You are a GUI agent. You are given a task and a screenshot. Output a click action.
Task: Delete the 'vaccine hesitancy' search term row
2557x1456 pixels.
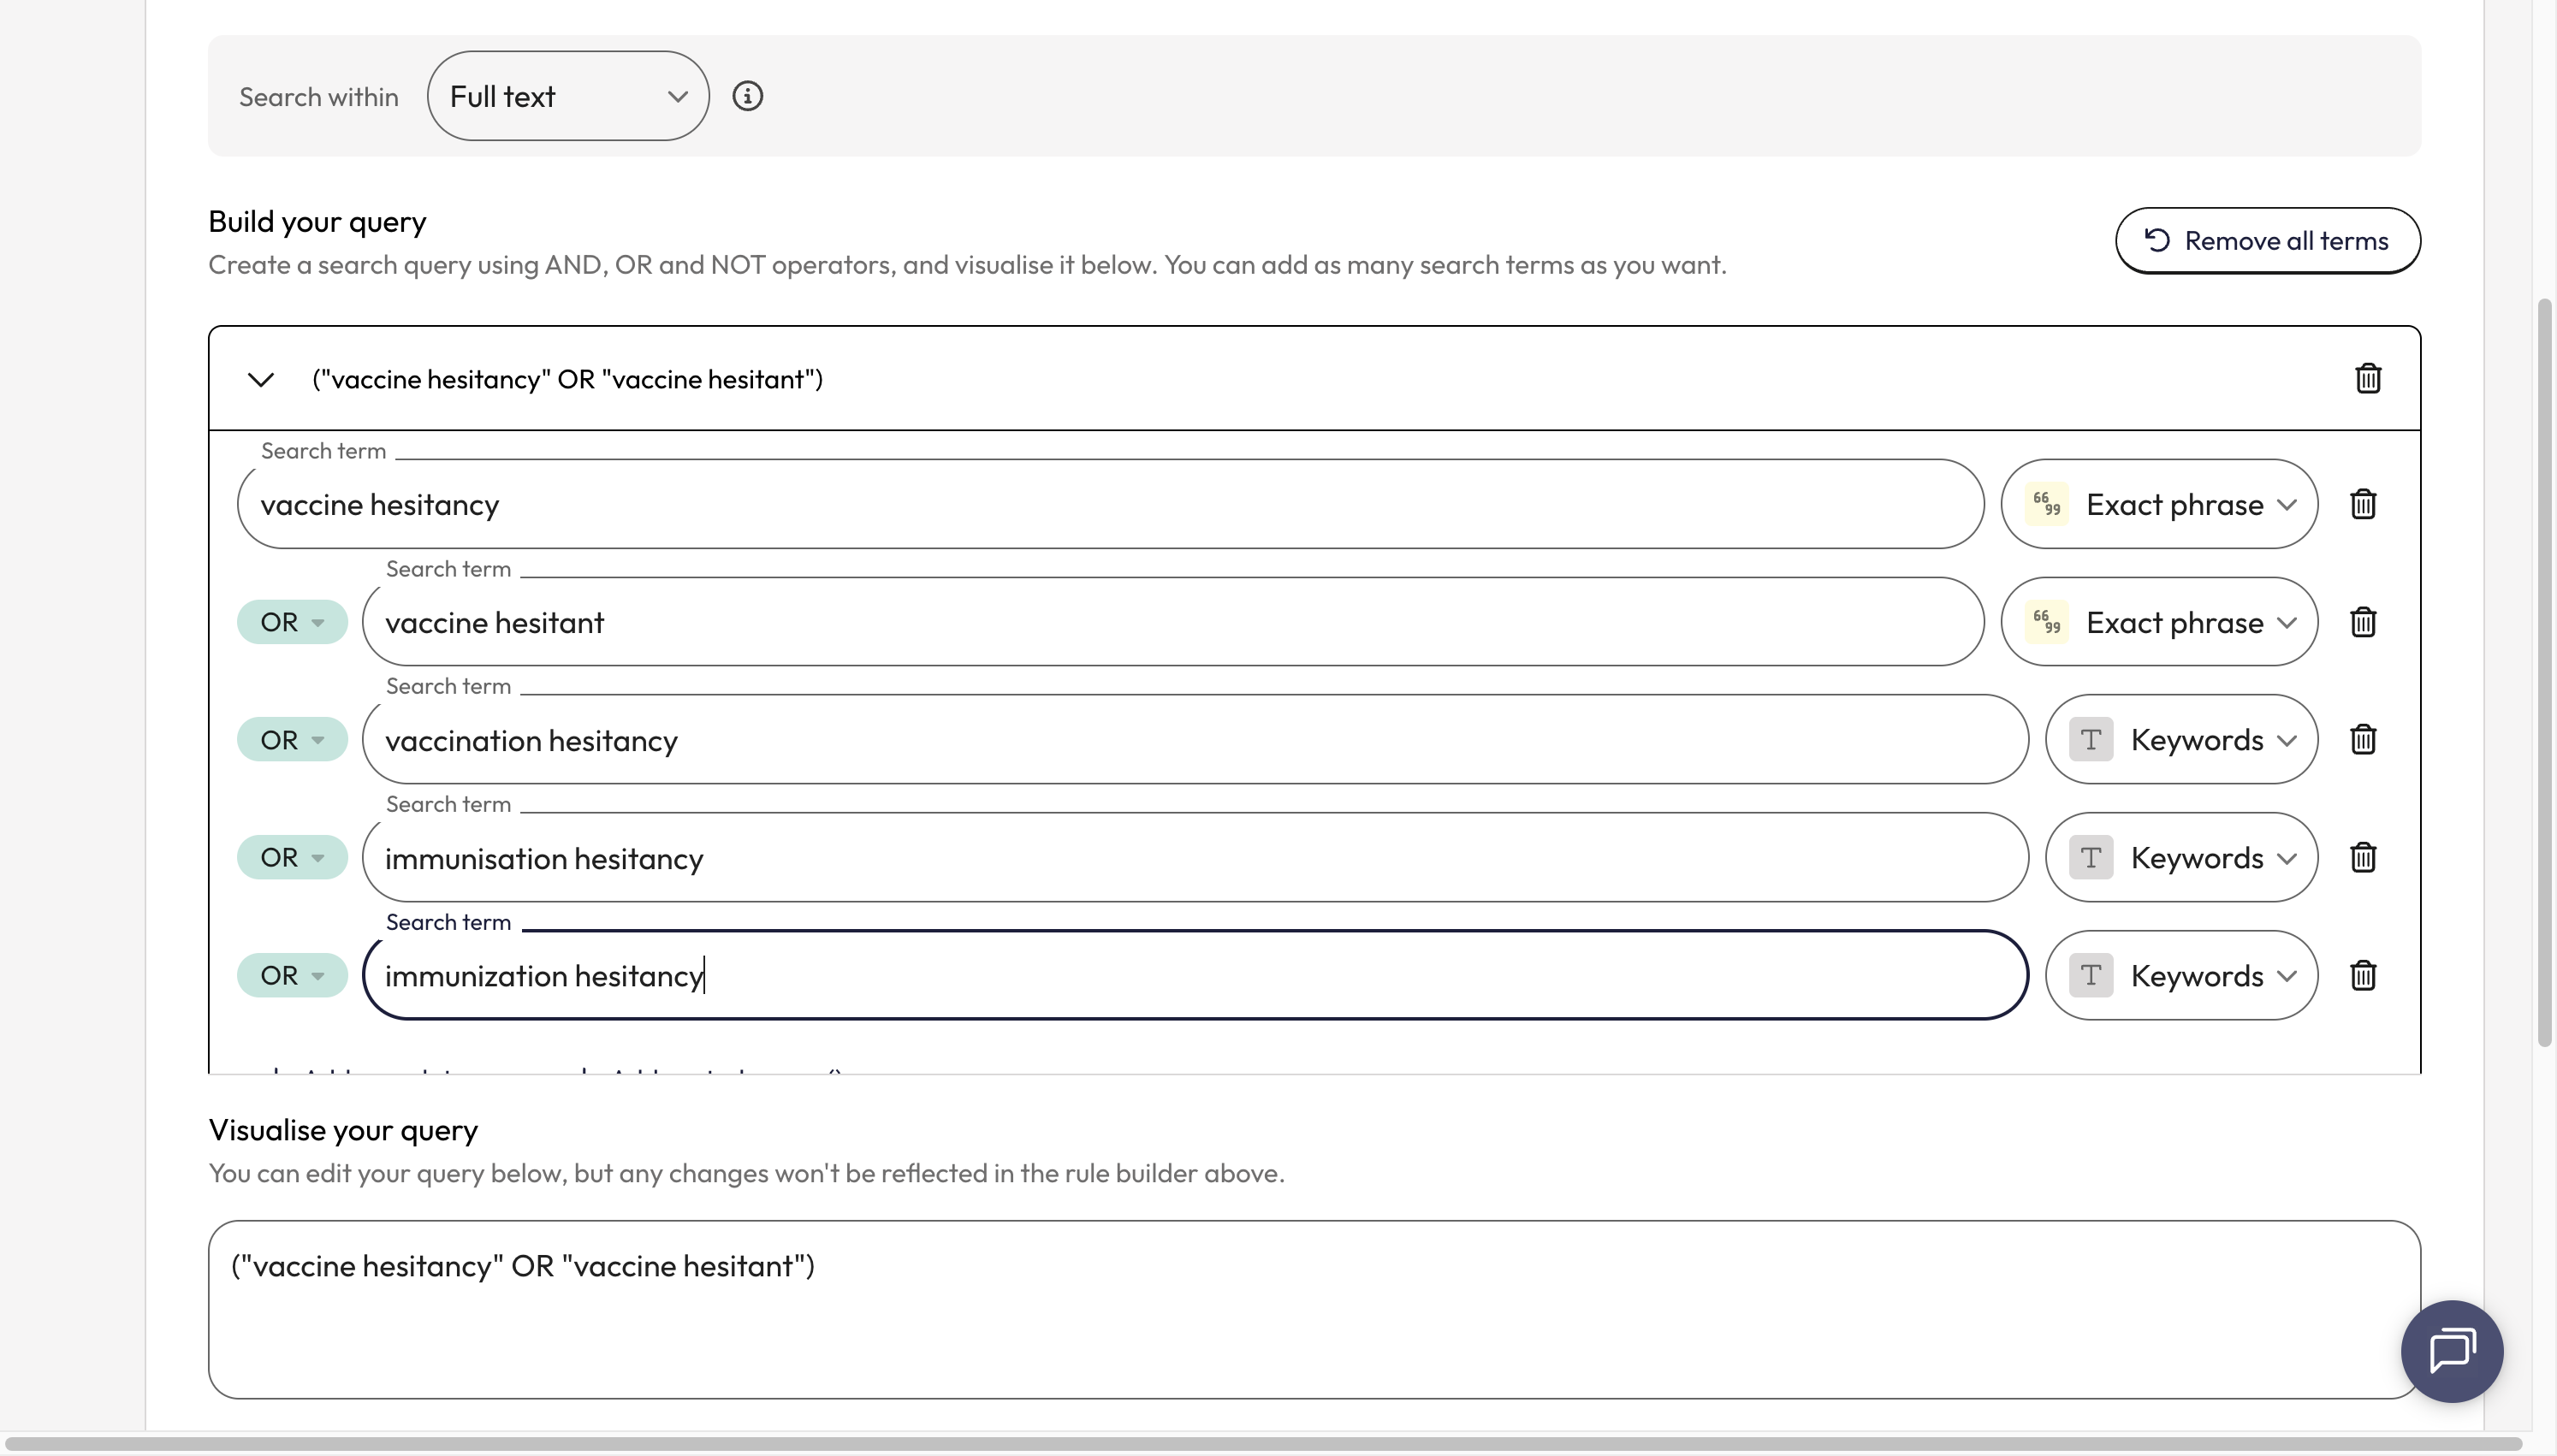point(2362,504)
